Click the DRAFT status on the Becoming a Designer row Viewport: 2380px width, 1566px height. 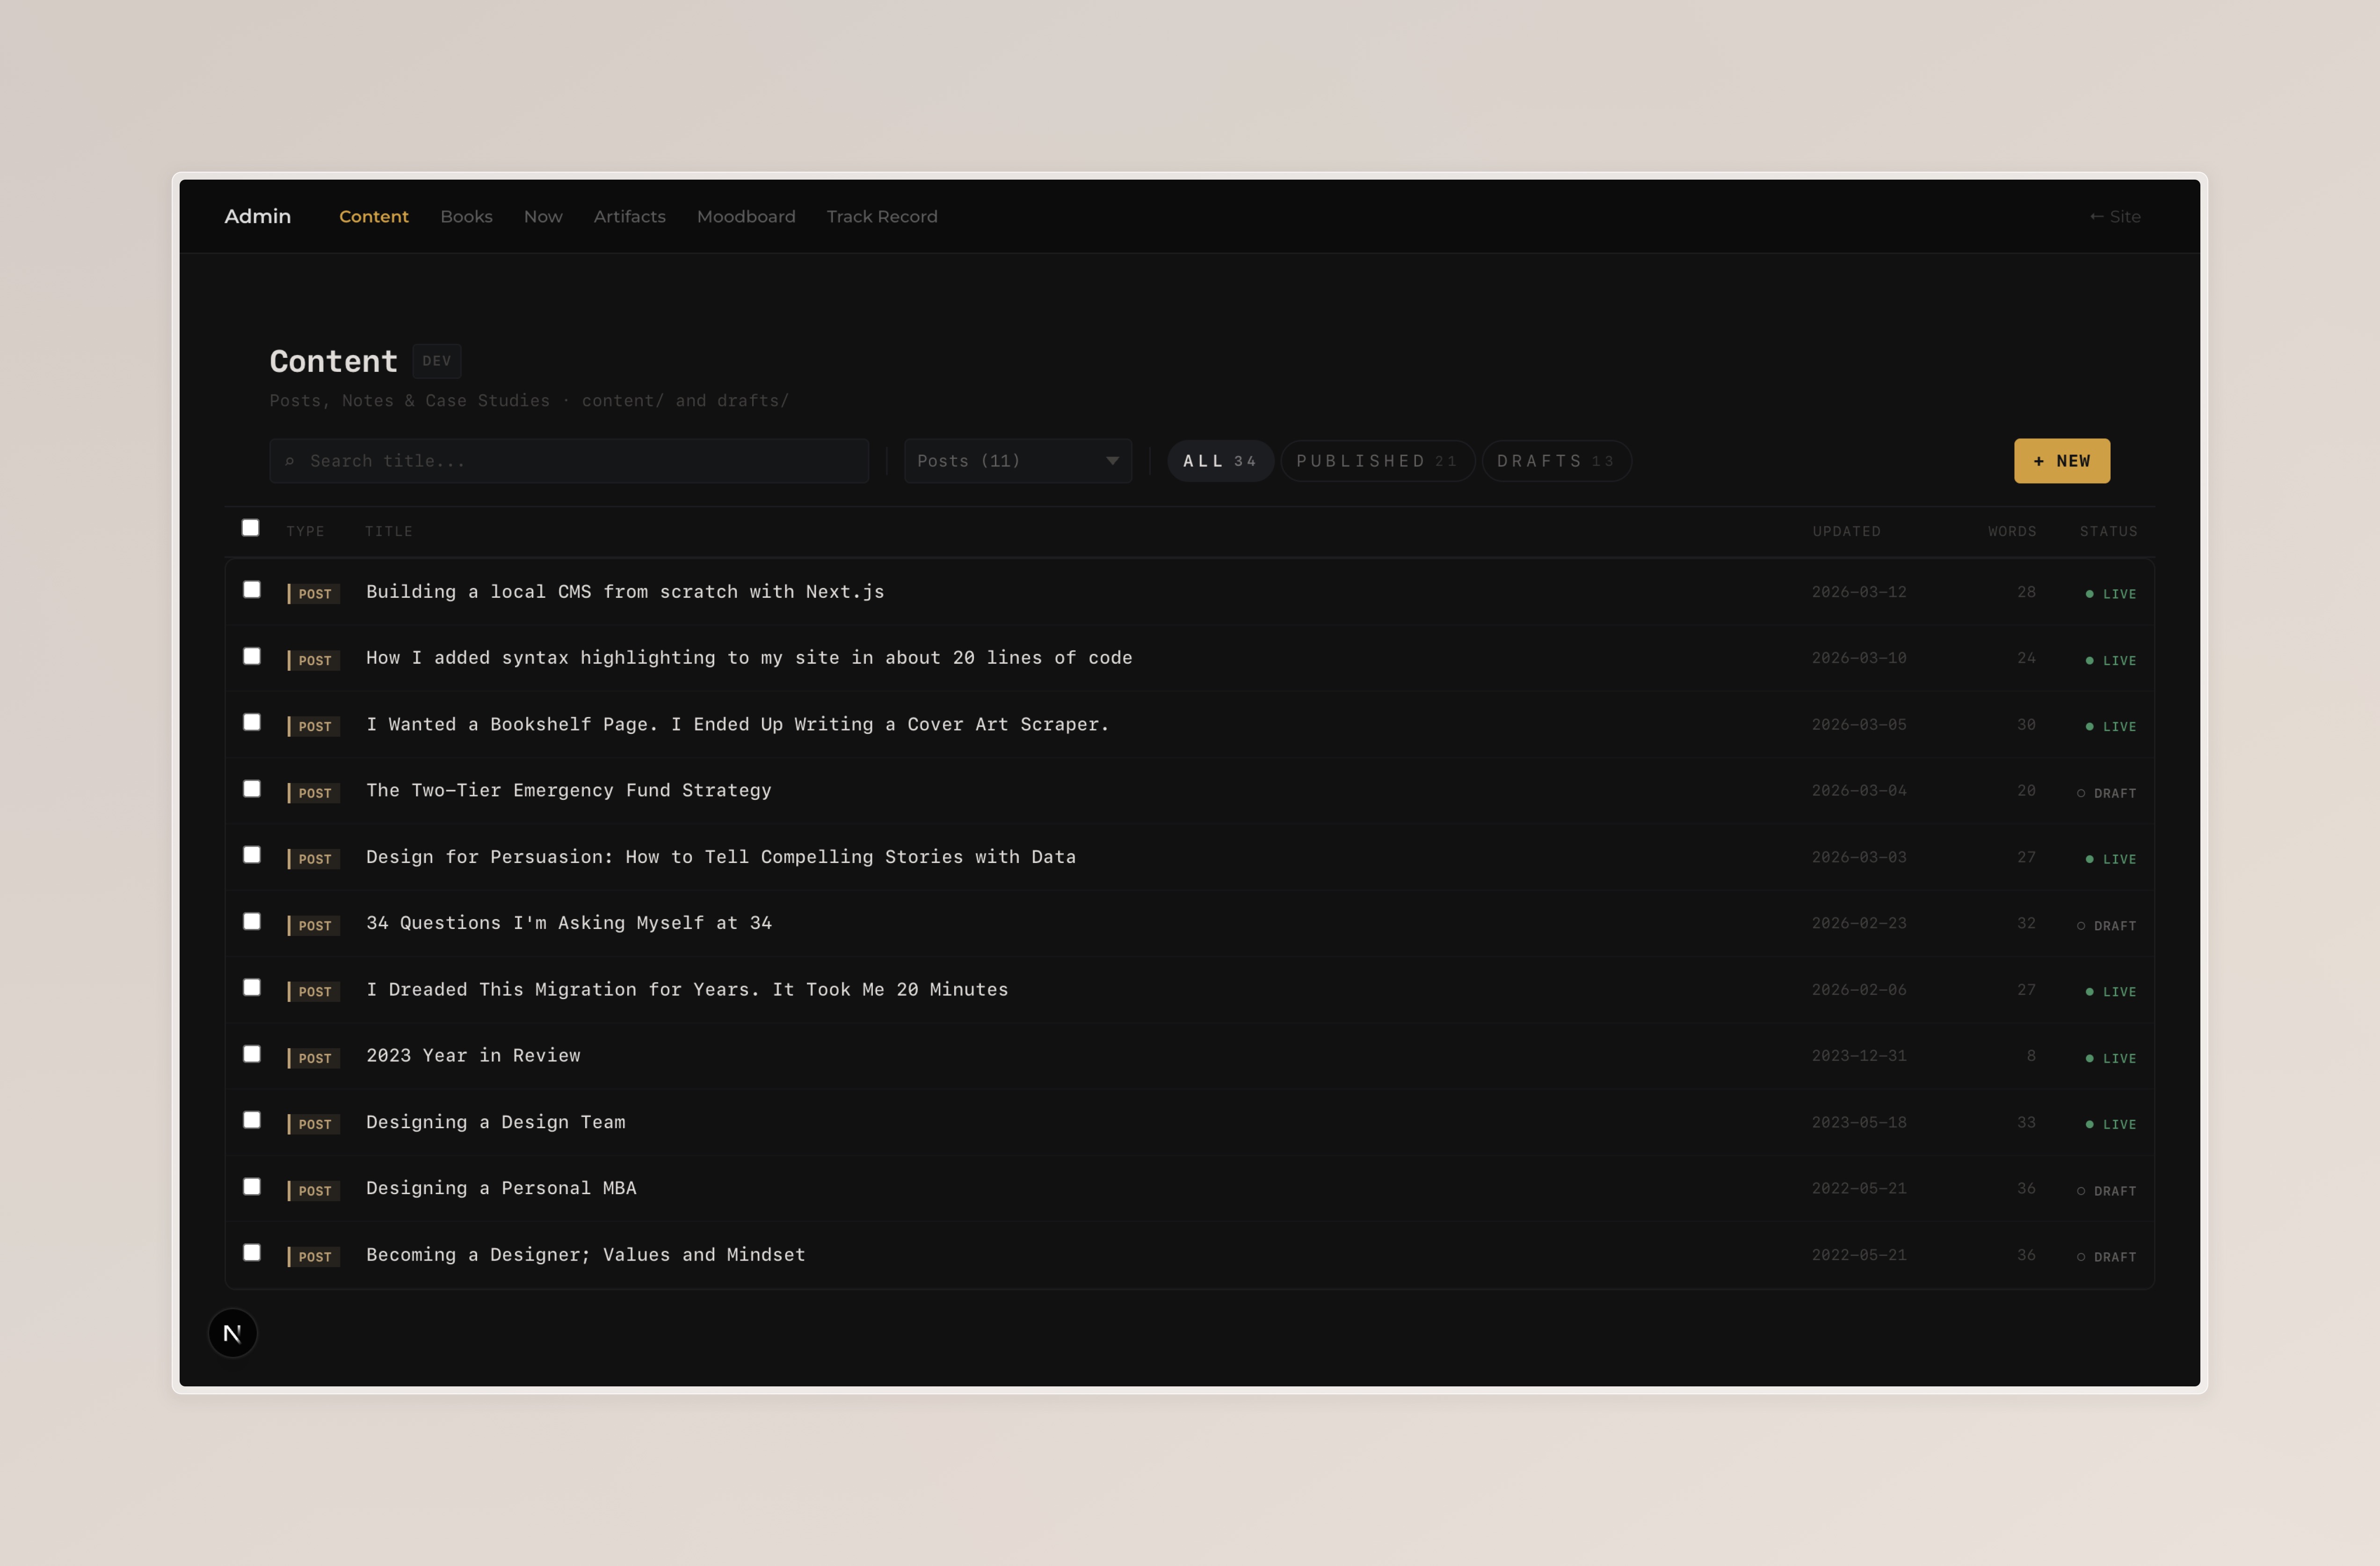coord(2106,1257)
